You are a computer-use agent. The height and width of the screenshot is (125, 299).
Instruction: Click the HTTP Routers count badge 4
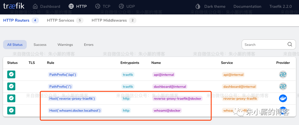(x=35, y=20)
